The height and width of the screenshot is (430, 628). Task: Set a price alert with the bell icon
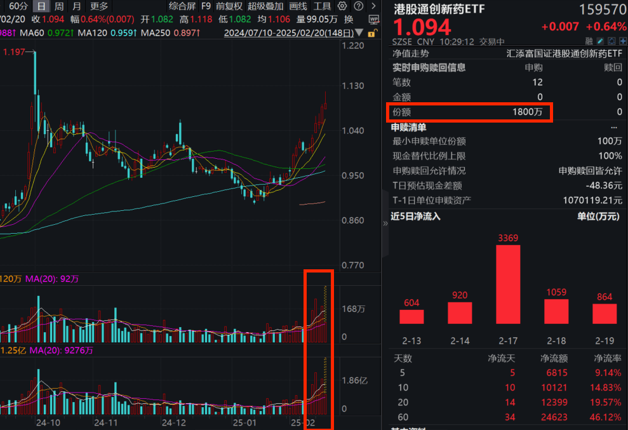611,40
